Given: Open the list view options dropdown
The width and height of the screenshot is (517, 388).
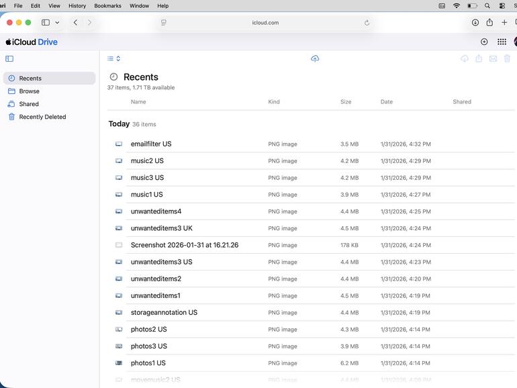Looking at the screenshot, I should [113, 58].
